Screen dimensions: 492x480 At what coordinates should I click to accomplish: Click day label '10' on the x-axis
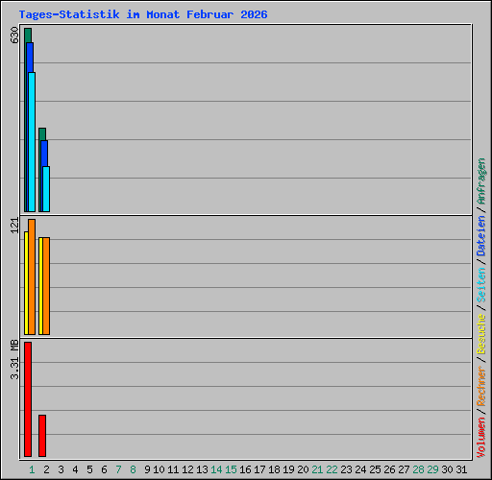point(159,469)
